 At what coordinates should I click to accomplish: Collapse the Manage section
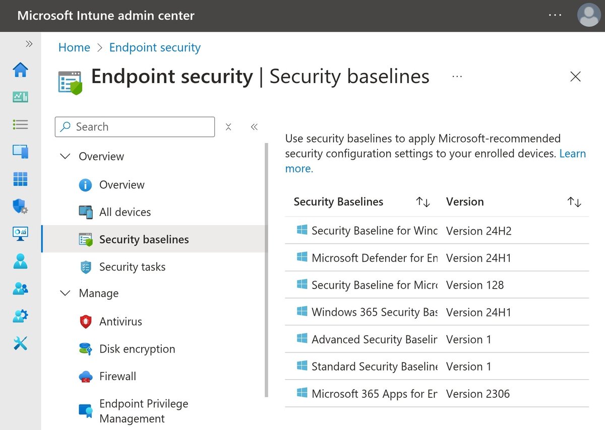(x=65, y=293)
